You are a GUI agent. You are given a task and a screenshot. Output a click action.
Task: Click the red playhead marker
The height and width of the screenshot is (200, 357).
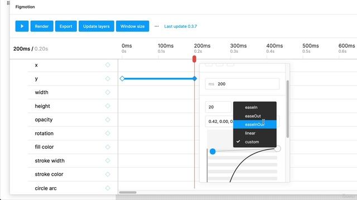point(194,59)
